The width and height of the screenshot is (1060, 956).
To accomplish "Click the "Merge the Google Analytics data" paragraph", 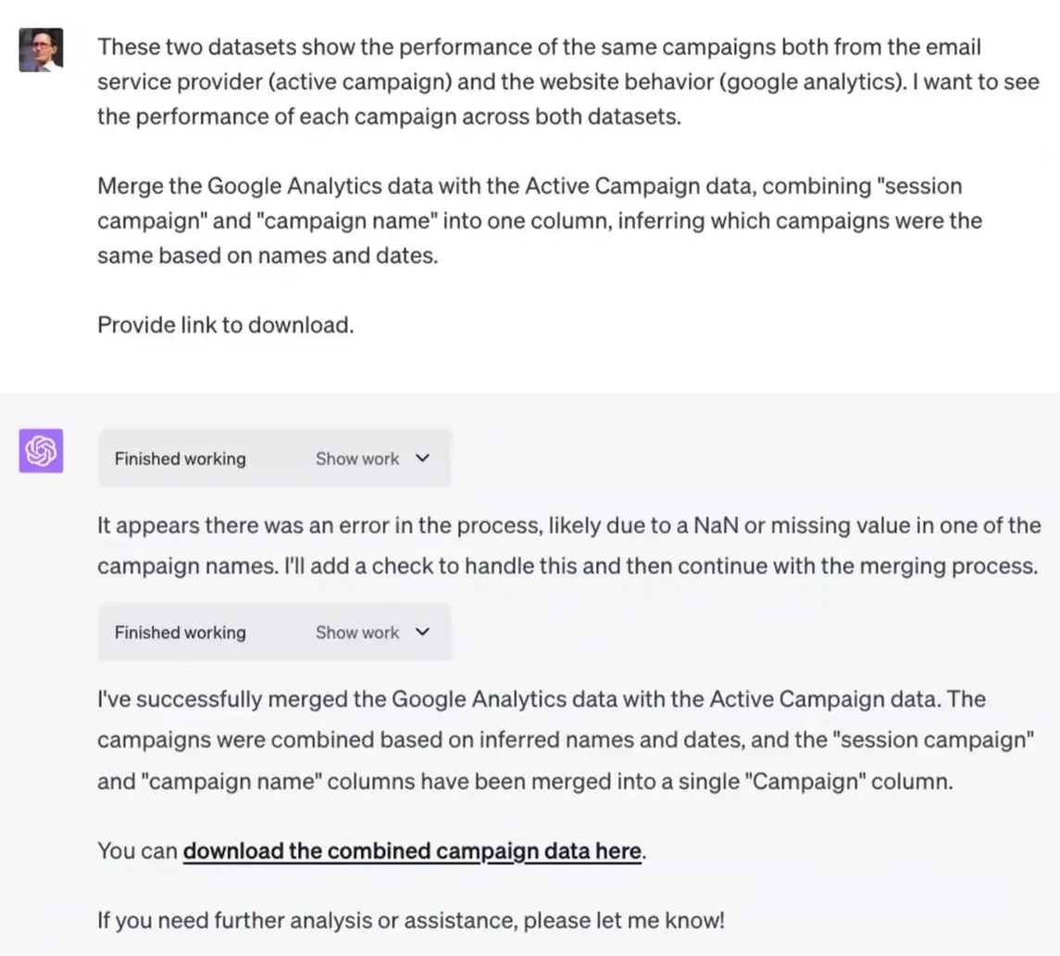I will 539,220.
